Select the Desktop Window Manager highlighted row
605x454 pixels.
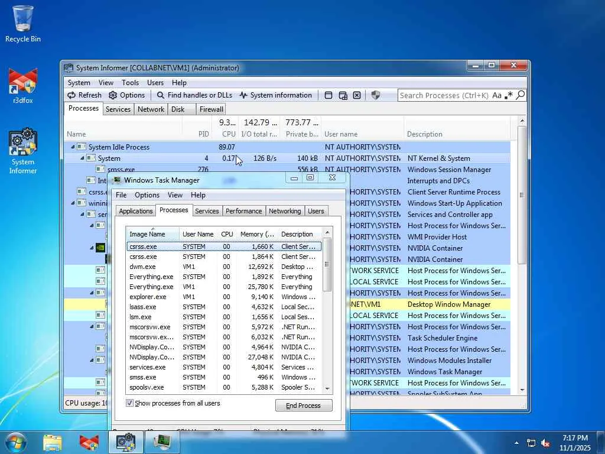pyautogui.click(x=430, y=304)
